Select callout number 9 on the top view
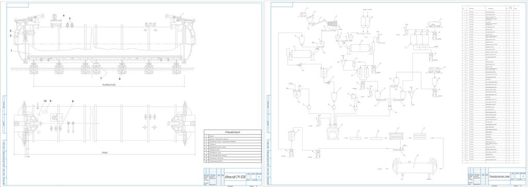The height and width of the screenshot is (187, 528). (51, 101)
